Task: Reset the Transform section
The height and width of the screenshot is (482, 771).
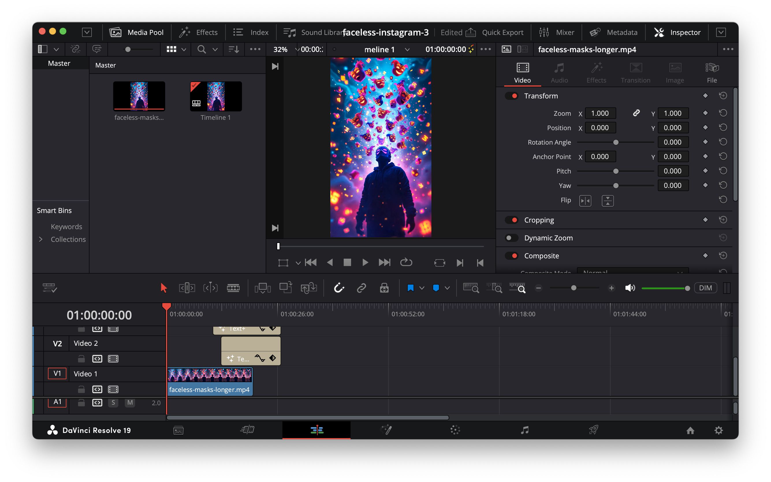Action: click(723, 96)
